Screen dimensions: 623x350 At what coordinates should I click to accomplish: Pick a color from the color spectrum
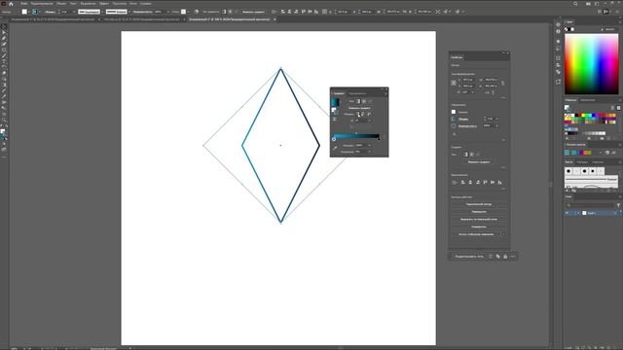point(592,64)
